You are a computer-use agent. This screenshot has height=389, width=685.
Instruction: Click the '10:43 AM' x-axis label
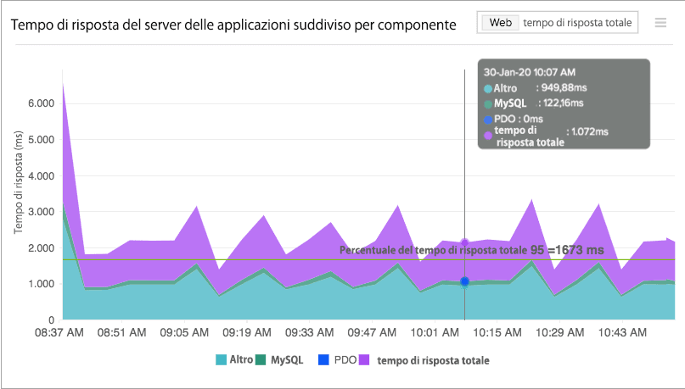click(x=622, y=333)
